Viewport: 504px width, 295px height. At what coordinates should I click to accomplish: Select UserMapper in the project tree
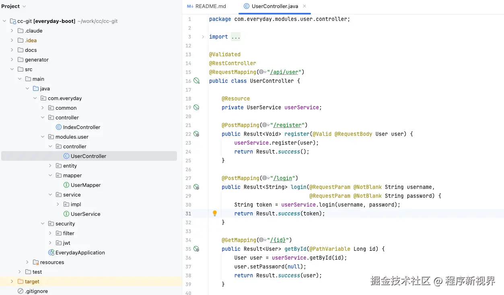click(85, 185)
